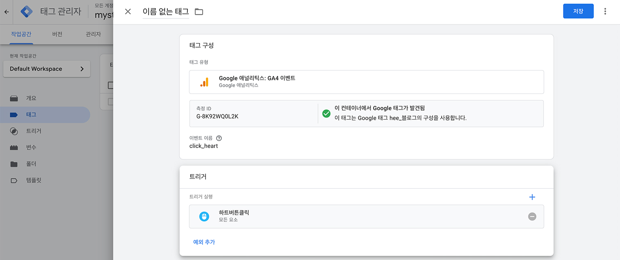Viewport: 620px width, 260px height.
Task: Click the back arrow in the header
Action: tap(7, 12)
